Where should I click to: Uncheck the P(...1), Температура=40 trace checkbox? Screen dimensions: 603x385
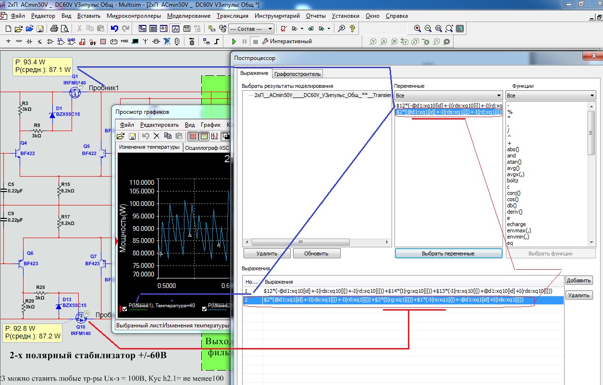(125, 309)
